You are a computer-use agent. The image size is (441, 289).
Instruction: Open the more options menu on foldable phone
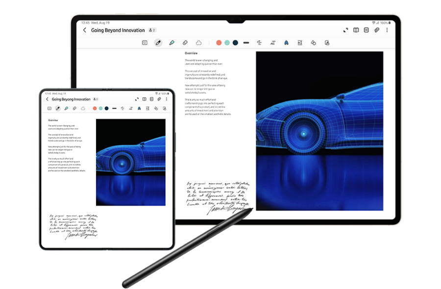pos(167,99)
